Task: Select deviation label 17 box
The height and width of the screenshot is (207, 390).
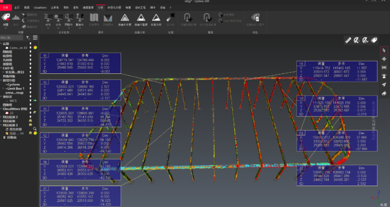Action: pos(81,196)
